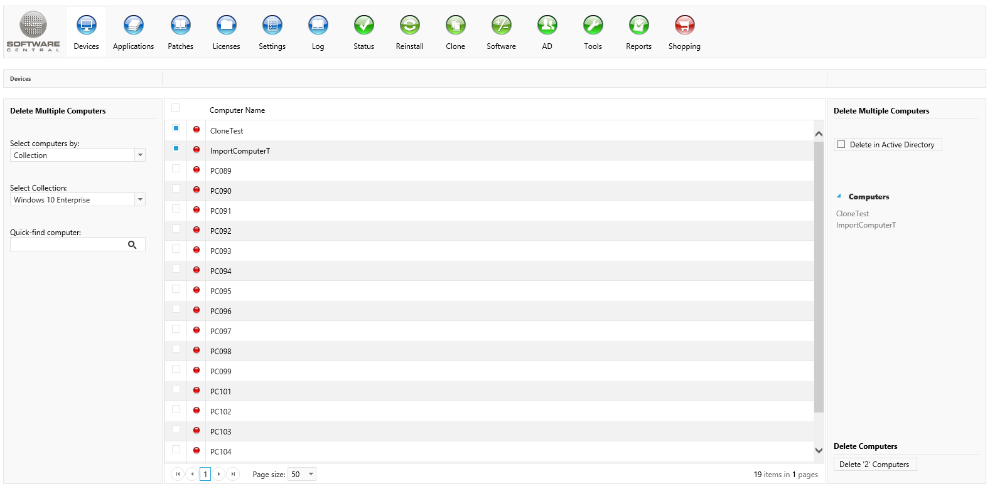This screenshot has width=990, height=489.
Task: Sort by the Computer Name column header
Action: coord(237,110)
